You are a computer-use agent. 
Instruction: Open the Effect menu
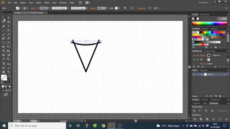[47, 3]
